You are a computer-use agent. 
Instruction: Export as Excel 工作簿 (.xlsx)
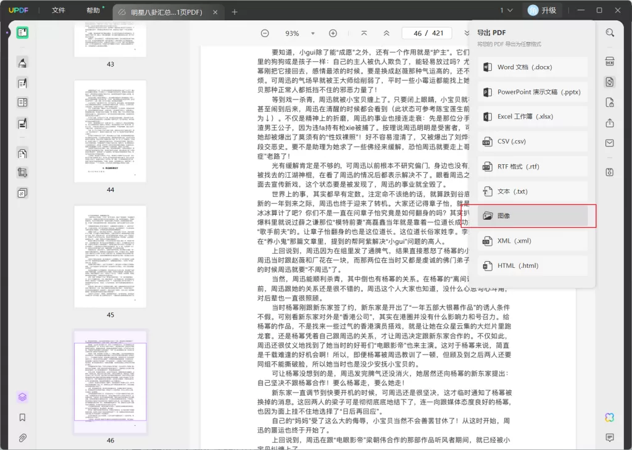[533, 117]
